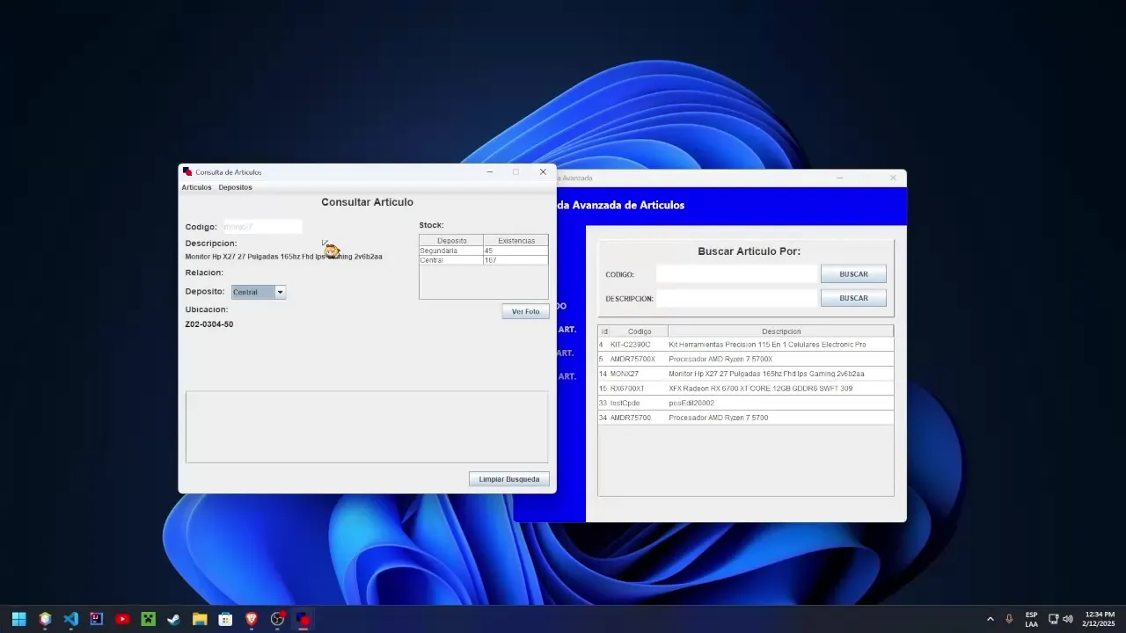Image resolution: width=1126 pixels, height=633 pixels.
Task: Expand the Deposito combo box showing Central
Action: pos(280,292)
